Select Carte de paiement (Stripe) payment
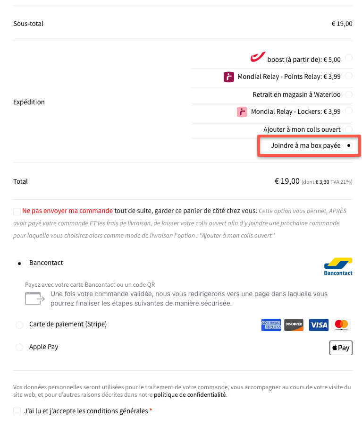 click(x=19, y=325)
